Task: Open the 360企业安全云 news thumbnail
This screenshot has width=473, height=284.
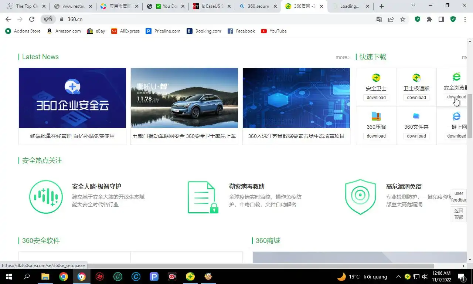Action: coord(72,98)
